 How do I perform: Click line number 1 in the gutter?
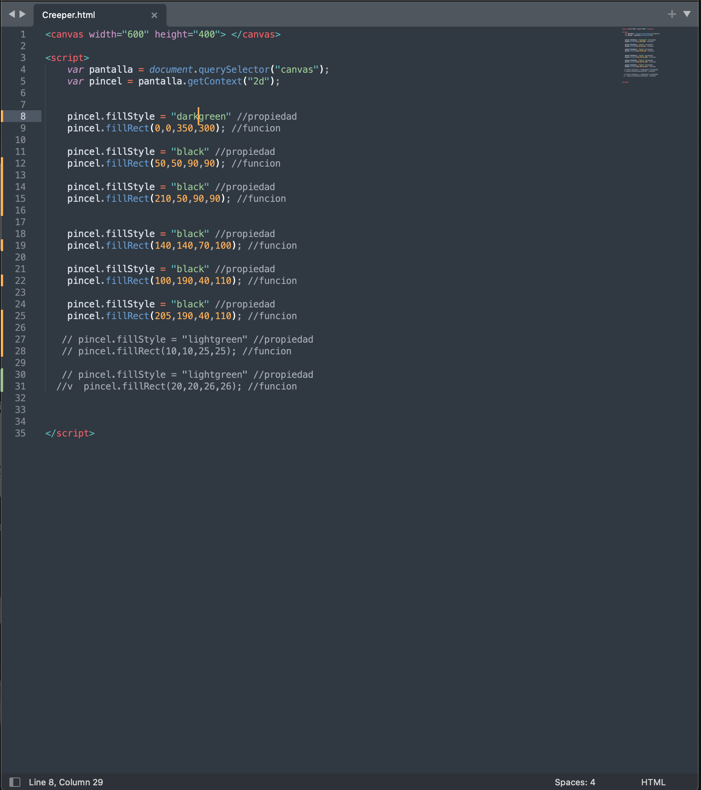point(23,34)
